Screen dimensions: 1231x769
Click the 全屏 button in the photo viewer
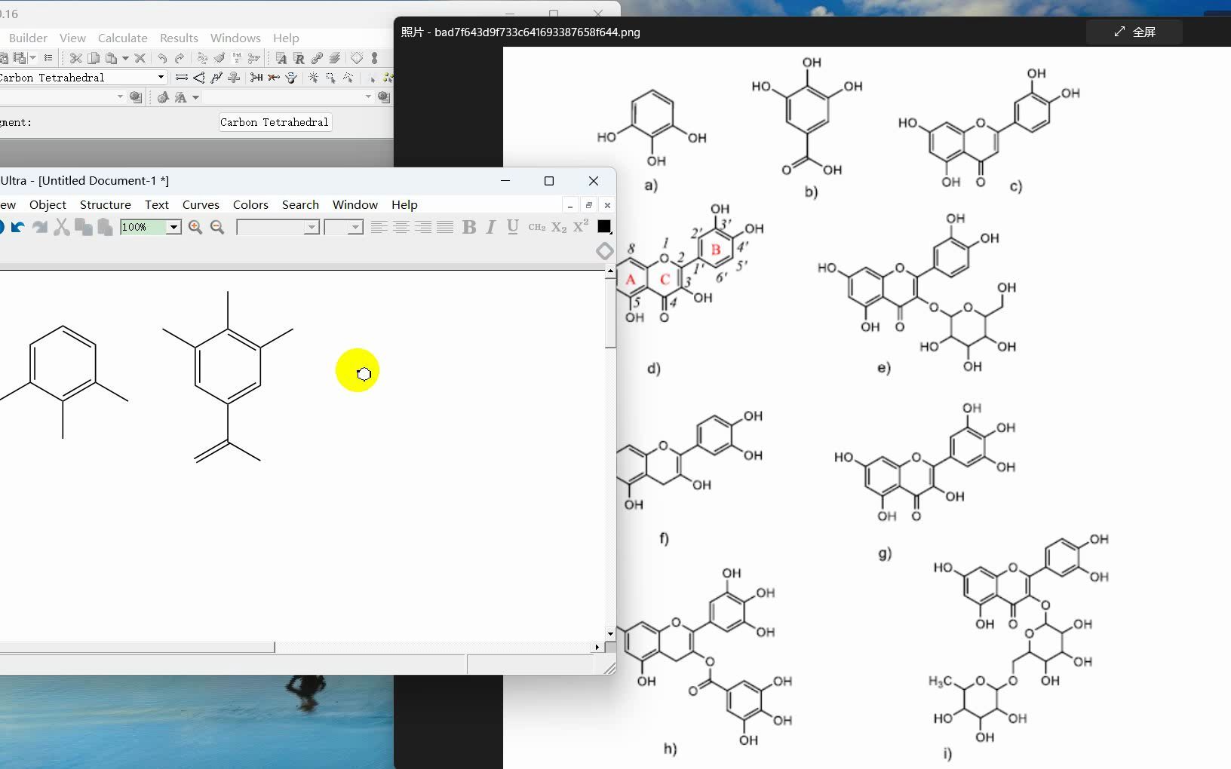(x=1134, y=32)
